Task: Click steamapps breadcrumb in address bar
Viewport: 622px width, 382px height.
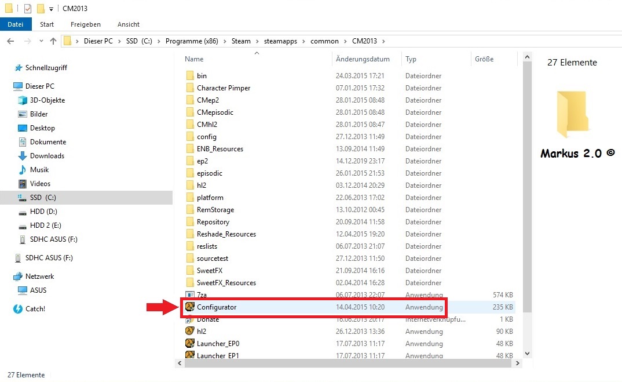Action: (280, 41)
